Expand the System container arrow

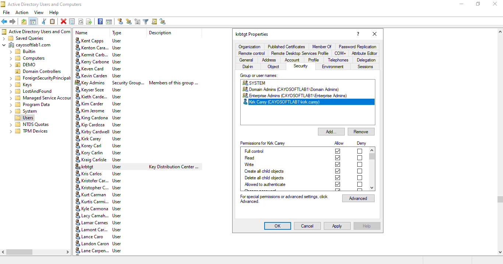click(11, 111)
